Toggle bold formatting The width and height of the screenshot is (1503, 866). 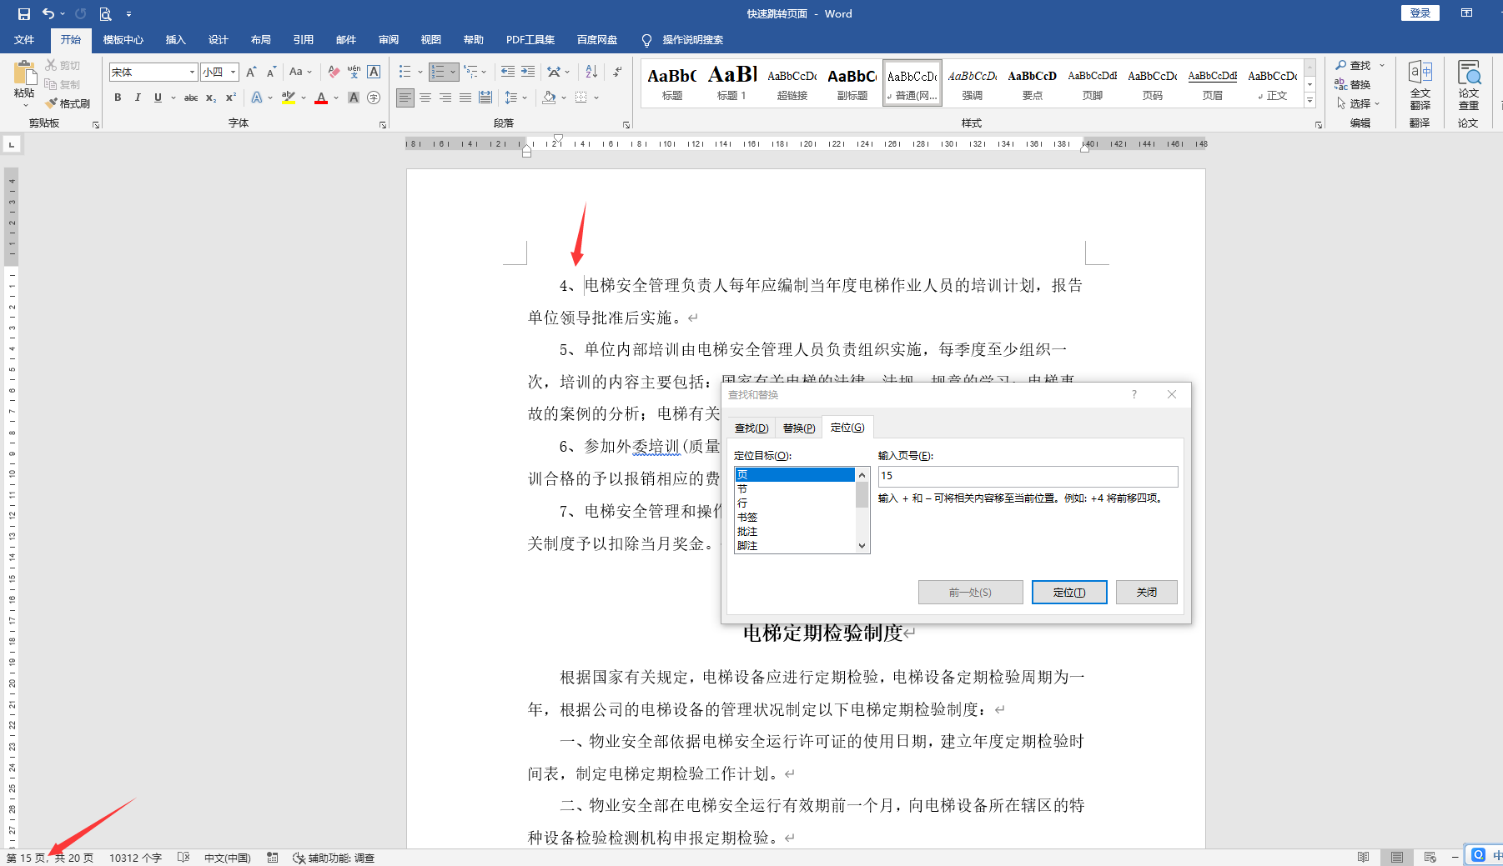pyautogui.click(x=118, y=98)
